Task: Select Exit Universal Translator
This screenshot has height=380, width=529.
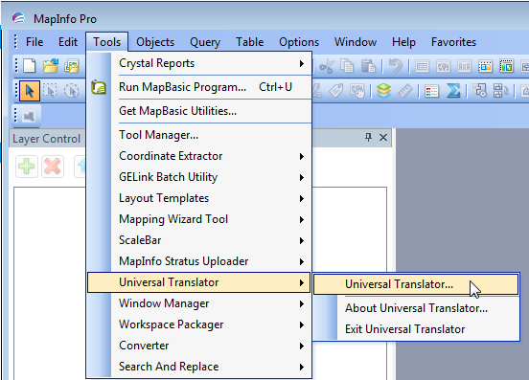Action: 416,329
